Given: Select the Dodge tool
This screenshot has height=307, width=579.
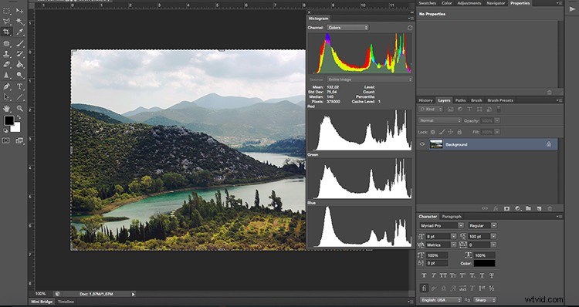Looking at the screenshot, I should click(19, 76).
